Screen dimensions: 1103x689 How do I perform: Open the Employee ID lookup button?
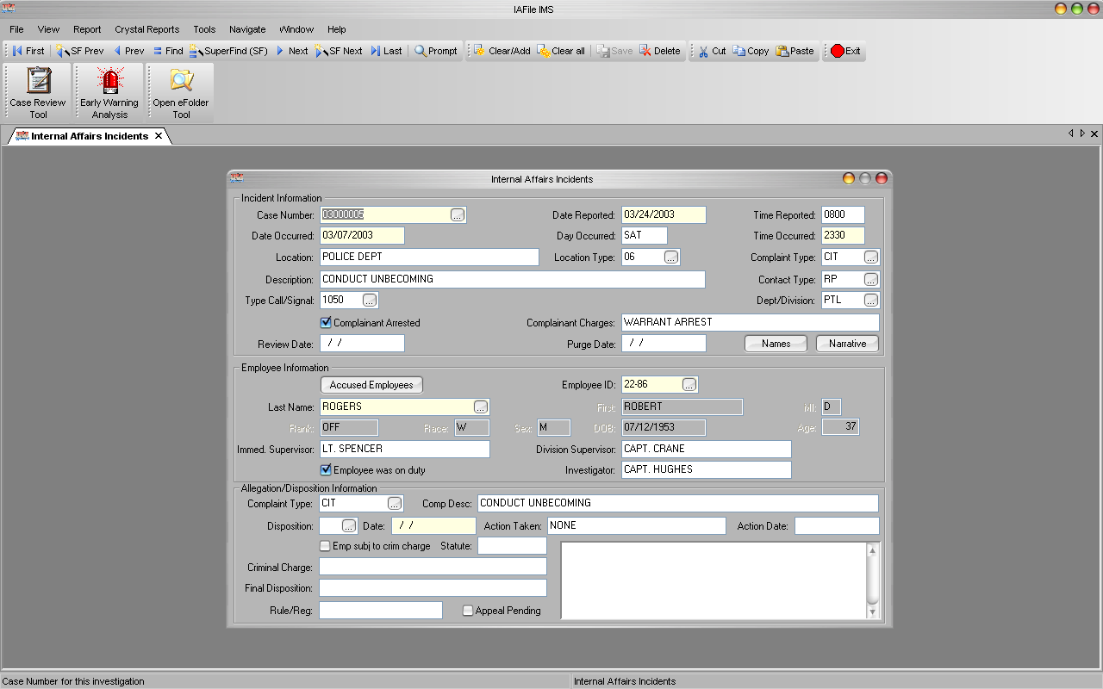coord(689,384)
